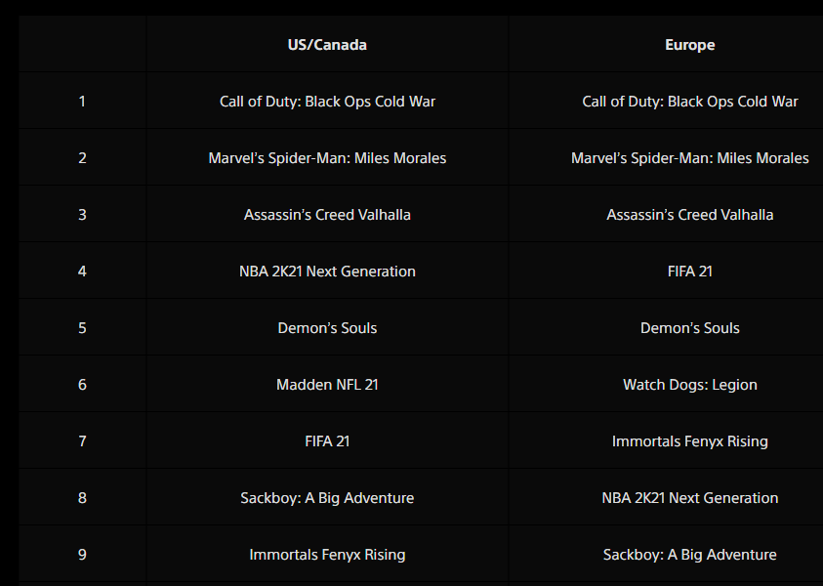This screenshot has width=823, height=586.
Task: Select Call of Duty in Europe column
Action: (689, 102)
